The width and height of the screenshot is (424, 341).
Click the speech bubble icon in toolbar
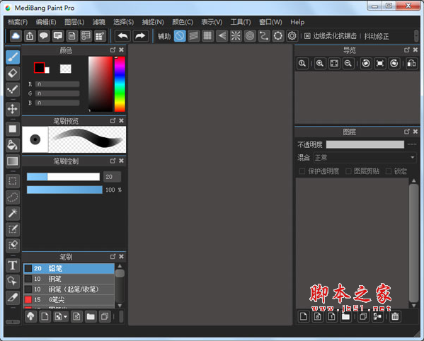point(44,36)
